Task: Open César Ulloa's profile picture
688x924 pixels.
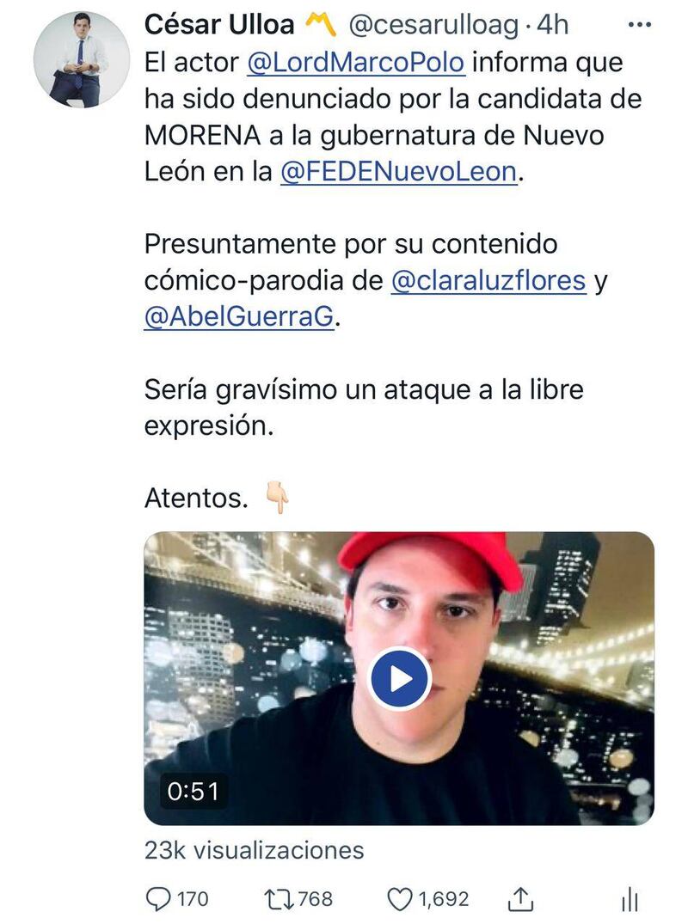Action: pyautogui.click(x=82, y=59)
